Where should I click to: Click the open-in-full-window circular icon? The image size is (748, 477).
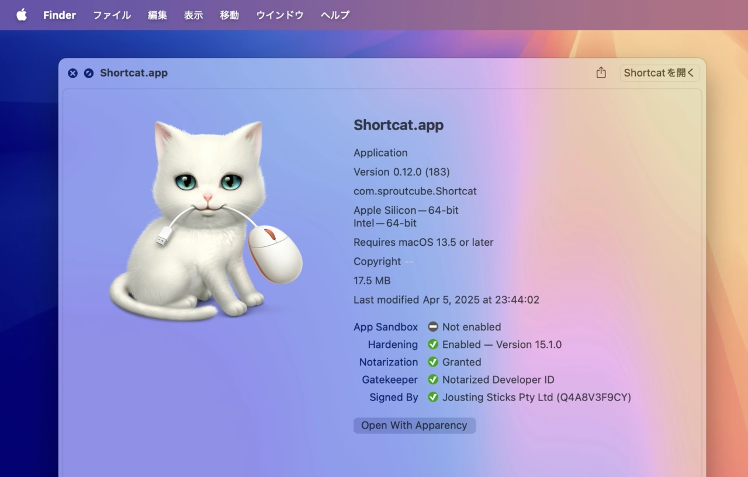(89, 73)
